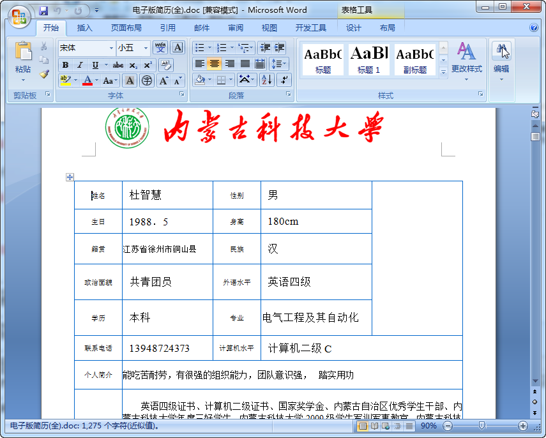The width and height of the screenshot is (546, 438).
Task: Open the 设计 table tools tab
Action: pyautogui.click(x=353, y=28)
